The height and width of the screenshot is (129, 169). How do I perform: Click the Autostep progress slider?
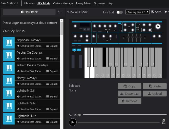point(119,122)
